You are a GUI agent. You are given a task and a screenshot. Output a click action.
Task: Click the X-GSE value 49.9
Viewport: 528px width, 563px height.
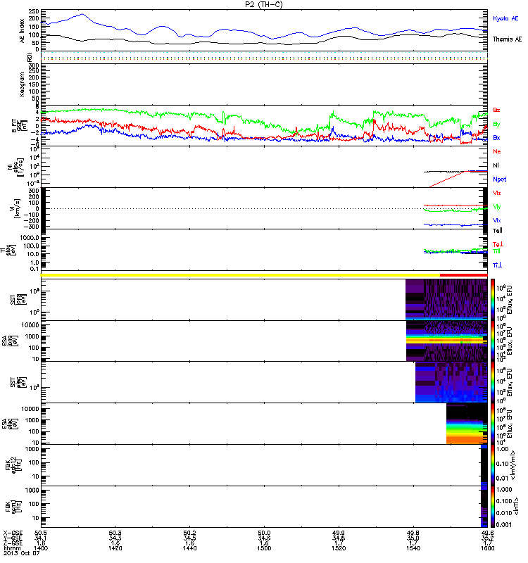click(x=339, y=533)
